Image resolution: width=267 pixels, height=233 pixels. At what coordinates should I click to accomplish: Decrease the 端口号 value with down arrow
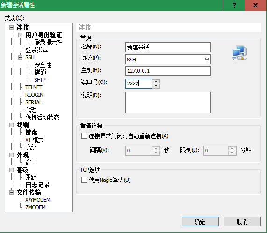click(156, 86)
